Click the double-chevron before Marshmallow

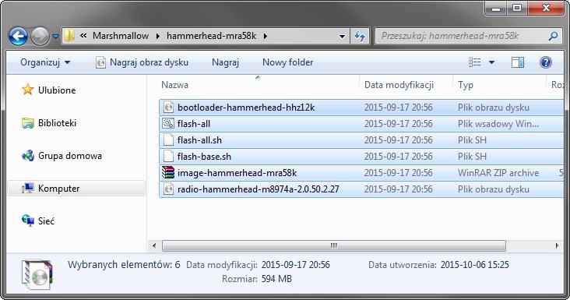coord(83,36)
